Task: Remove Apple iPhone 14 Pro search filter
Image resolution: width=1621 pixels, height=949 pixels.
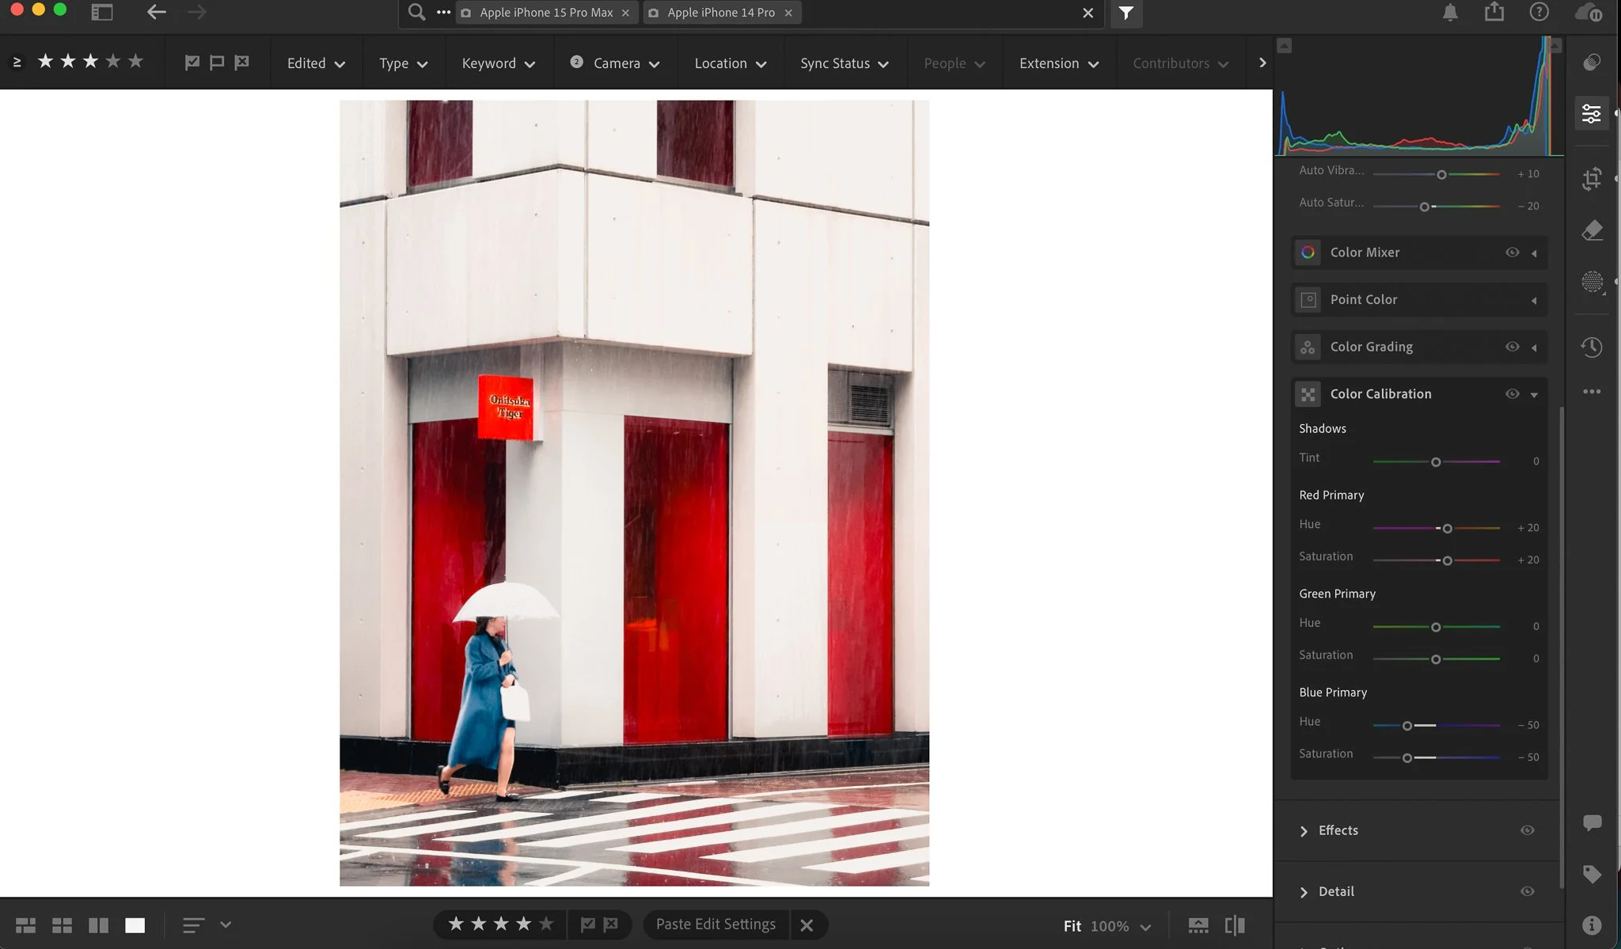Action: tap(788, 13)
